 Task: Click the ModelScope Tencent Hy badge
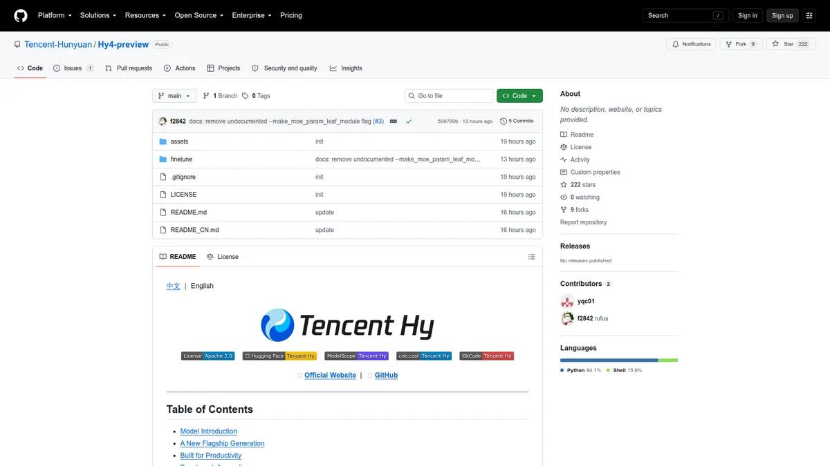[x=357, y=356]
